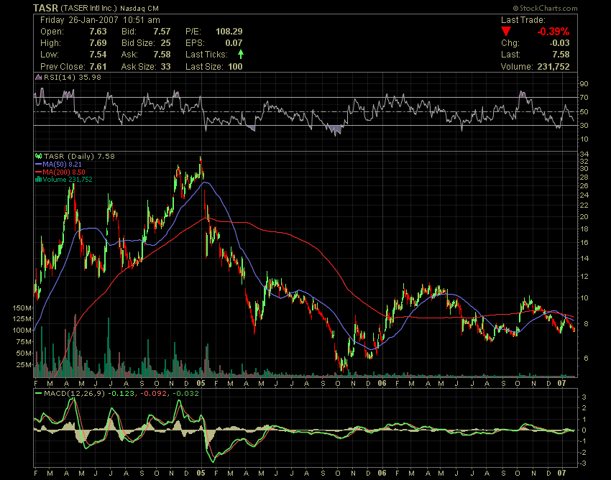Click the MACD value -0.123
Screen dimensions: 611x480
[121, 394]
